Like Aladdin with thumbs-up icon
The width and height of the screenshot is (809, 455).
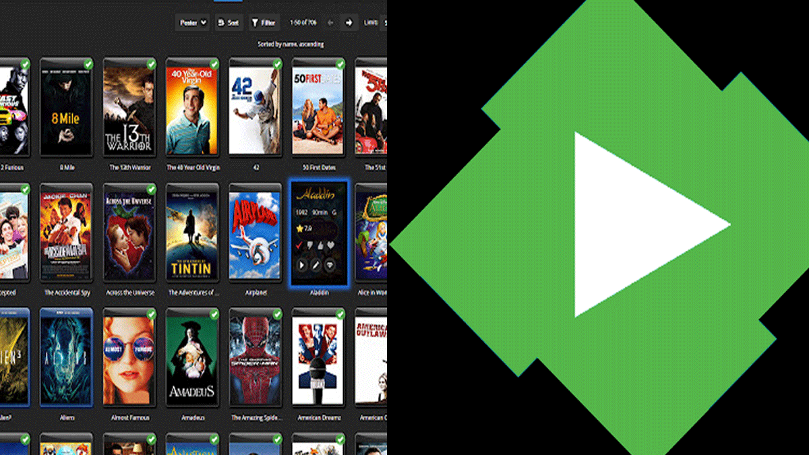tap(321, 245)
